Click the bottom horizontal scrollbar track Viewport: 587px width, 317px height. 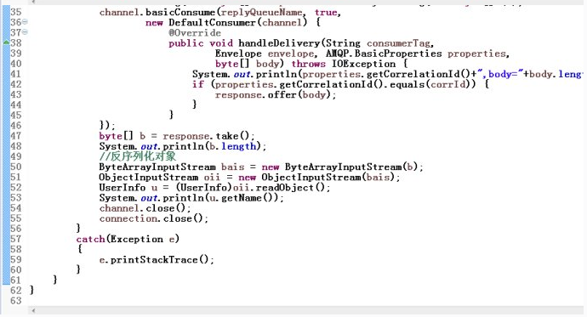point(307,311)
